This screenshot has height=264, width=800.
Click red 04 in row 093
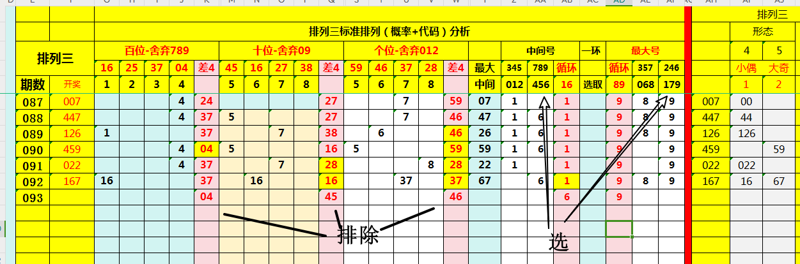click(206, 197)
